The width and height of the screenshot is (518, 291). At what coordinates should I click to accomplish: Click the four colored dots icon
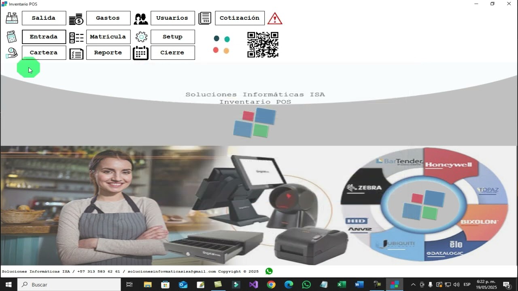[221, 44]
